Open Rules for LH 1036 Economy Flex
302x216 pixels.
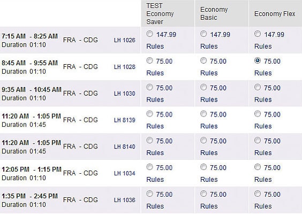[263, 206]
